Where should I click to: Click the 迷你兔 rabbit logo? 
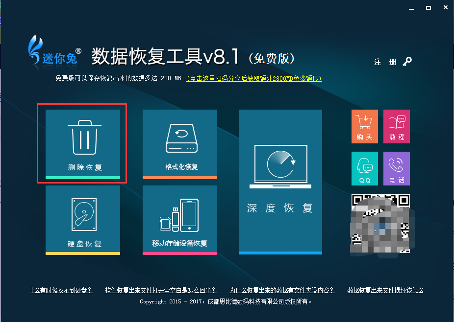(54, 51)
